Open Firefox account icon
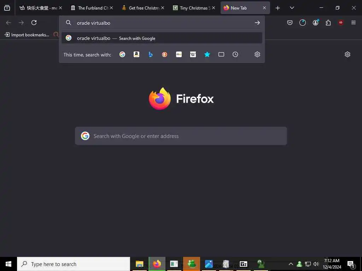Viewport: 362px width, 271px height. click(316, 22)
